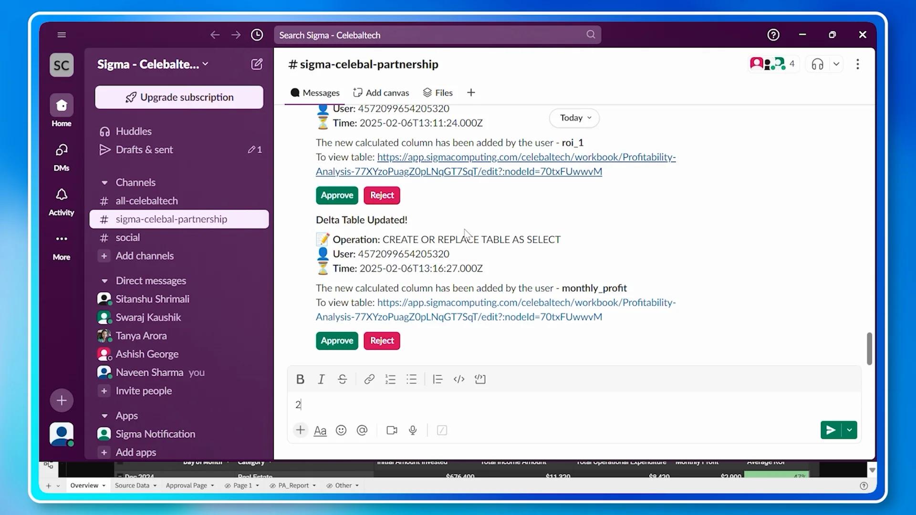Open Home in the left rail
Image resolution: width=916 pixels, height=515 pixels.
(62, 111)
